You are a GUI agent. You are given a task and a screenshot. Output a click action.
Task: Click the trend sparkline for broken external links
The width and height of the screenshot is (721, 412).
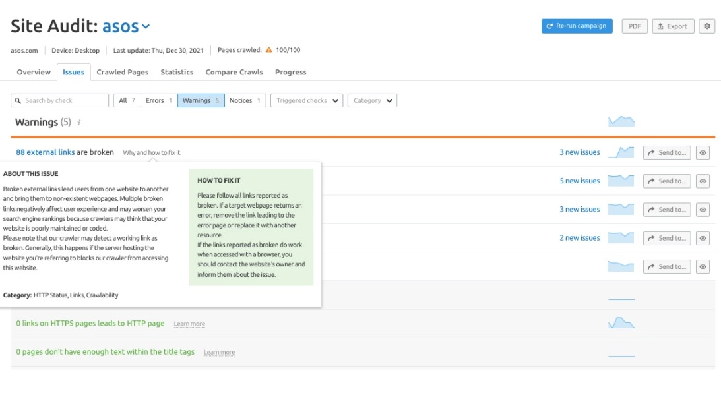621,152
